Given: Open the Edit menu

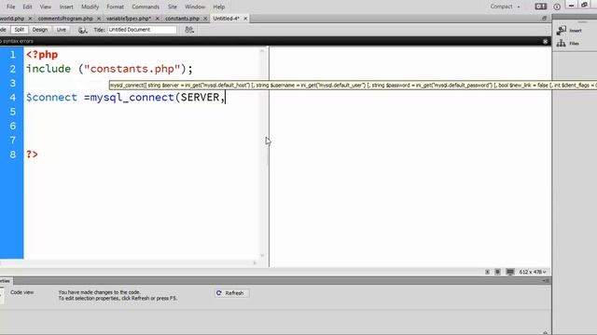Looking at the screenshot, I should pos(27,7).
